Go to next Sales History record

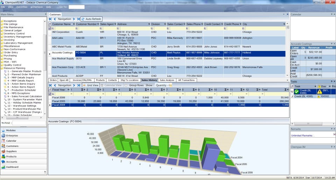(x=74, y=85)
